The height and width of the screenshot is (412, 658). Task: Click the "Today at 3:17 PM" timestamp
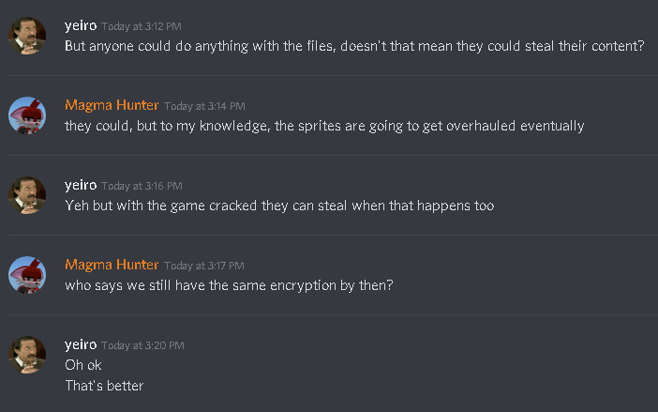click(x=204, y=266)
